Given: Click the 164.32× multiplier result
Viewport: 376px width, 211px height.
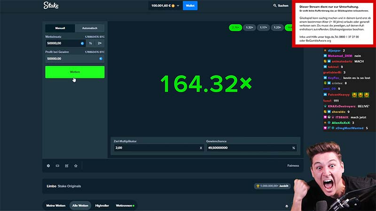Looking at the screenshot, I should 206,83.
